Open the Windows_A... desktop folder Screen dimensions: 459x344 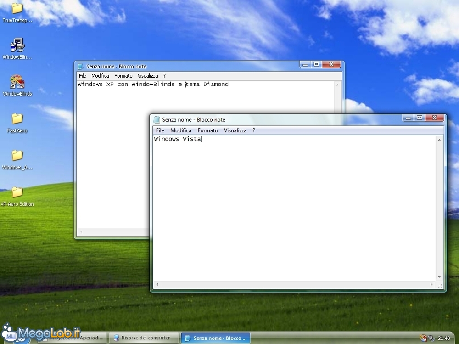pos(17,160)
